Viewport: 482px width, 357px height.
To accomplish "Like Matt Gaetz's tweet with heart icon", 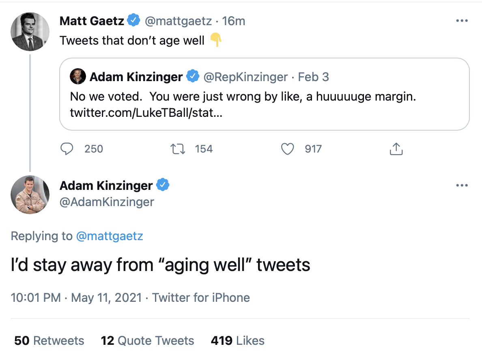I will click(287, 149).
